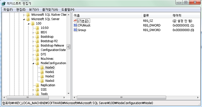Click the values pane scroll left arrow
This screenshot has height=107, width=202.
pos(74,97)
